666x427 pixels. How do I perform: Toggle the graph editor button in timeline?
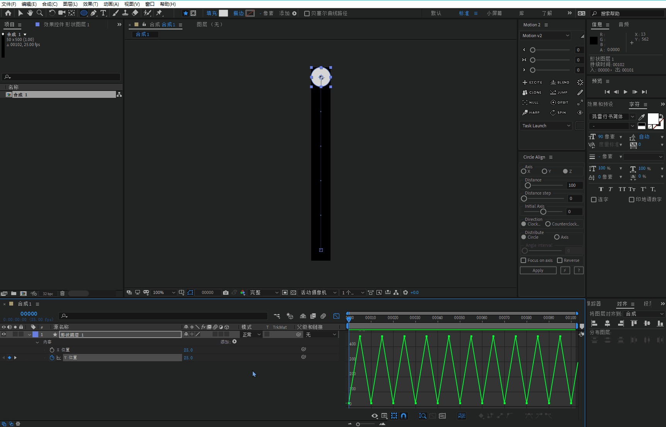(x=336, y=316)
